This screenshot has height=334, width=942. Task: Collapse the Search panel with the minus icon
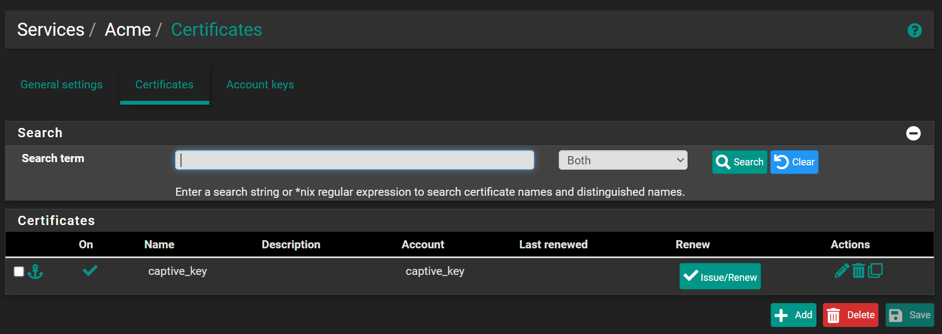click(913, 133)
